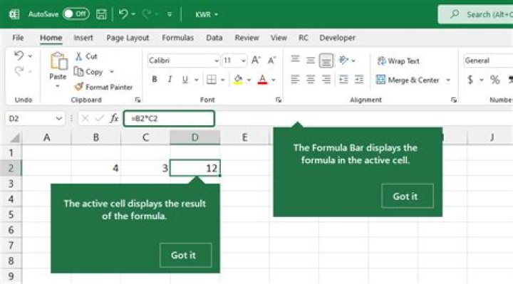This screenshot has height=284, width=513.
Task: Click Center alignment icon
Action: click(x=311, y=80)
